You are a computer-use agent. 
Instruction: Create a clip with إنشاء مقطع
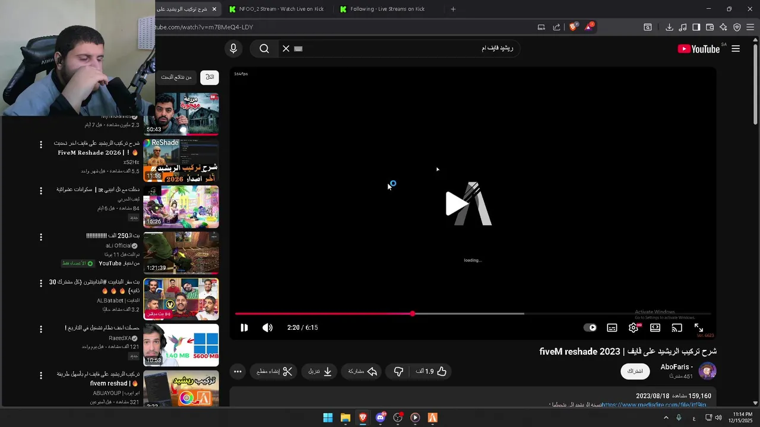[274, 371]
